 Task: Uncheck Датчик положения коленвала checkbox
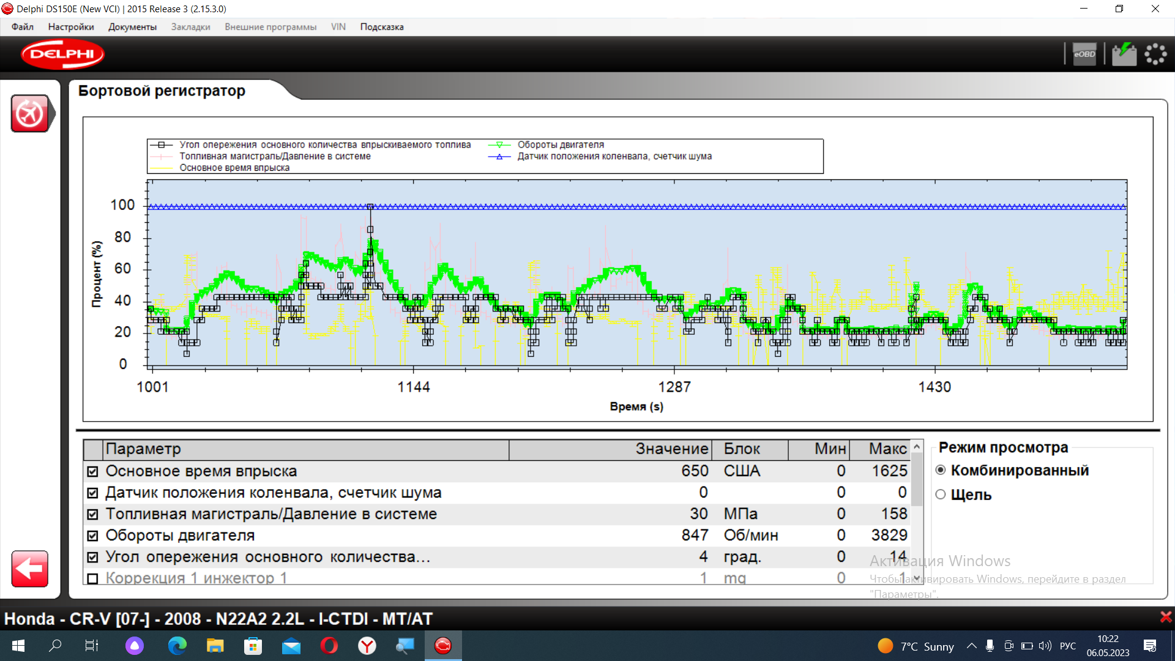(92, 493)
